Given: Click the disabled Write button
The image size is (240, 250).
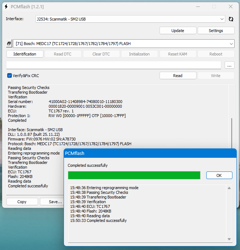Looking at the screenshot, I should (216, 76).
